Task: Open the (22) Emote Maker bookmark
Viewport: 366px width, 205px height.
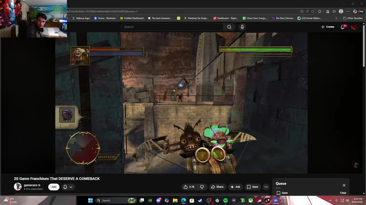Action: pyautogui.click(x=310, y=18)
